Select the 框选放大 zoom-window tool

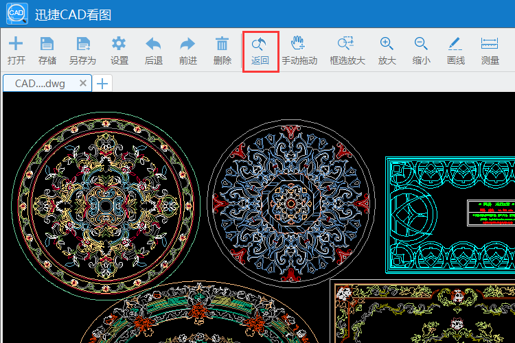[347, 51]
